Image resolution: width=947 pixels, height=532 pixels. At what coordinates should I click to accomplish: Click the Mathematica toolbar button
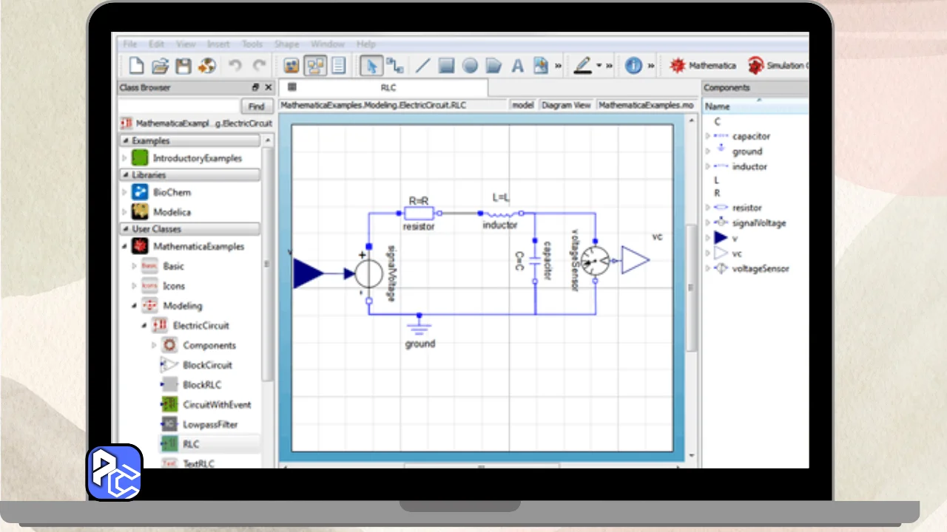(703, 66)
